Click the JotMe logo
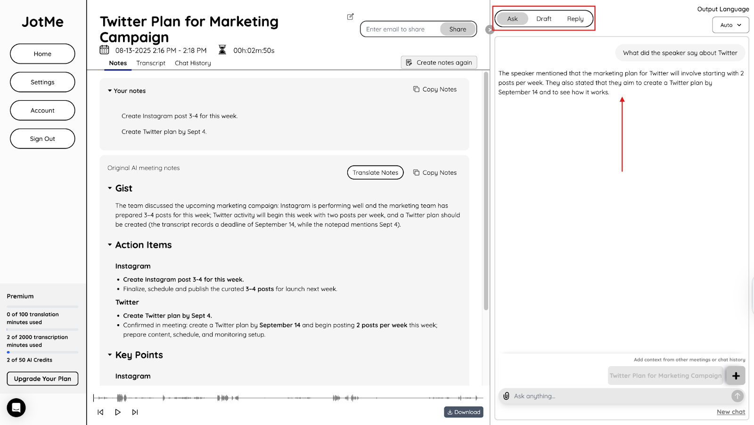The height and width of the screenshot is (425, 754). 42,22
